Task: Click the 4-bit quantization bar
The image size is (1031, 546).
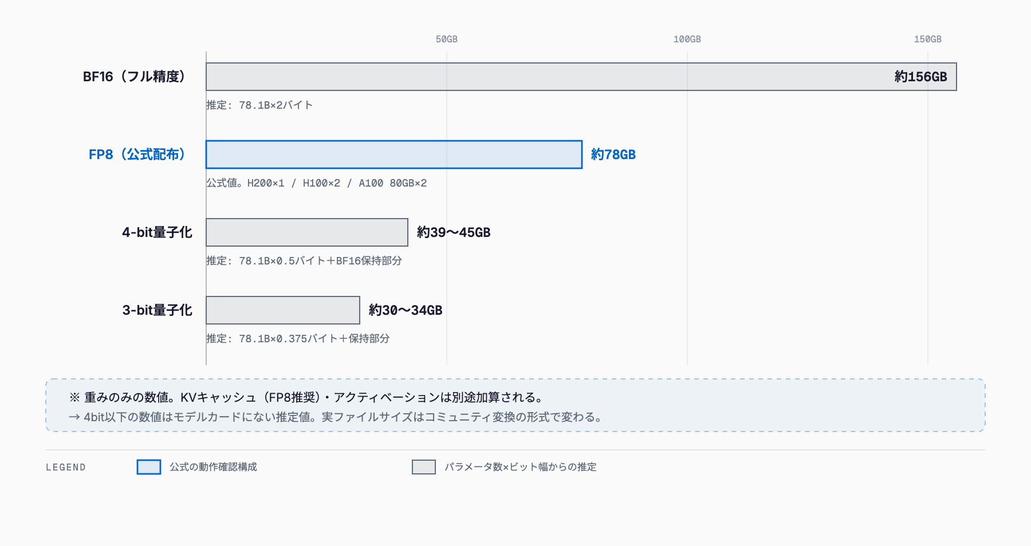Action: point(307,232)
